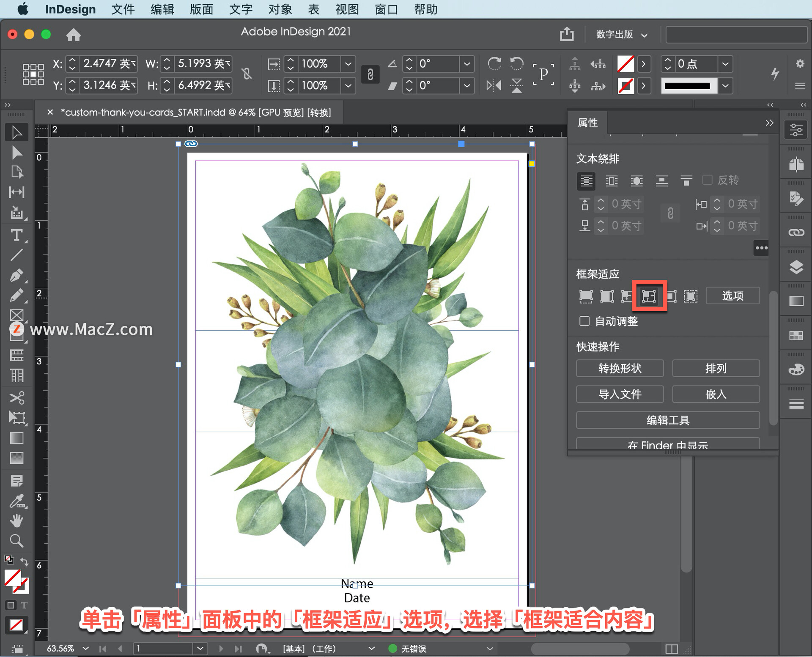The height and width of the screenshot is (657, 812).
Task: Select the Pen tool
Action: click(16, 275)
